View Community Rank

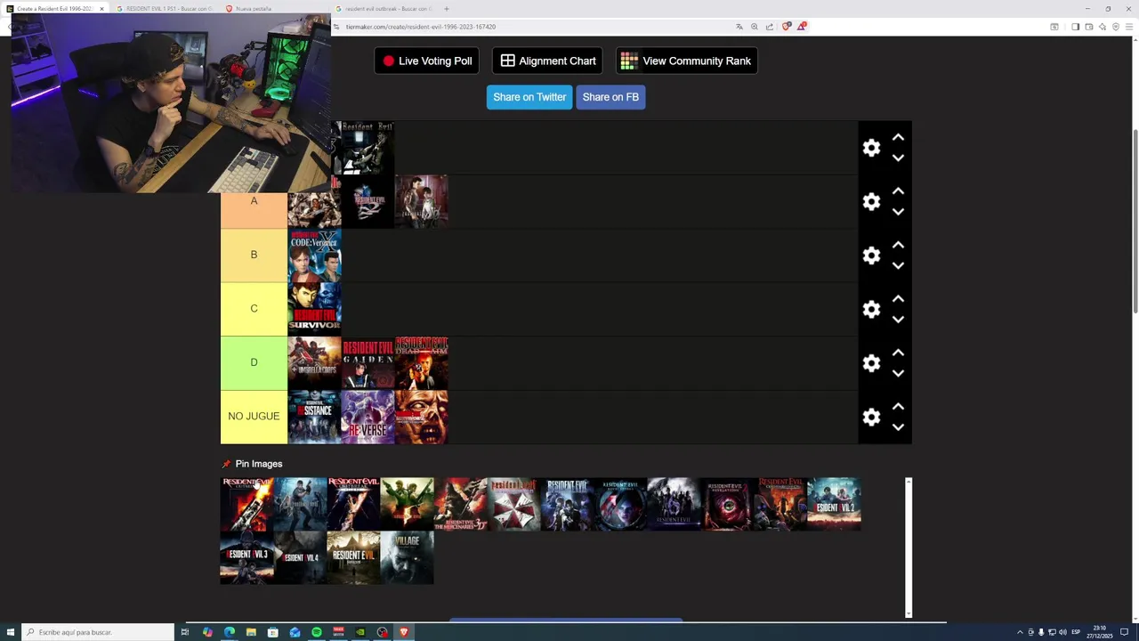click(x=686, y=61)
